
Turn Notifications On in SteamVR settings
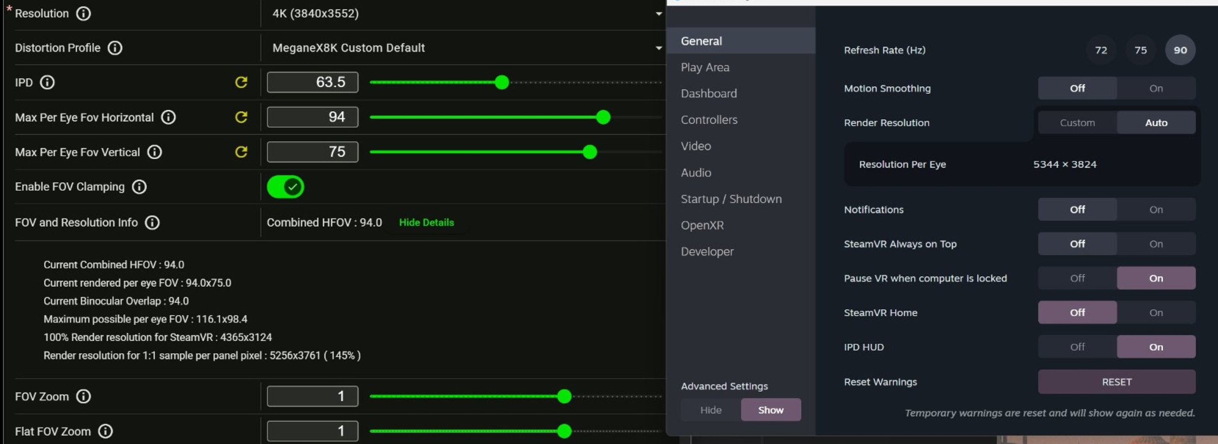pos(1156,210)
